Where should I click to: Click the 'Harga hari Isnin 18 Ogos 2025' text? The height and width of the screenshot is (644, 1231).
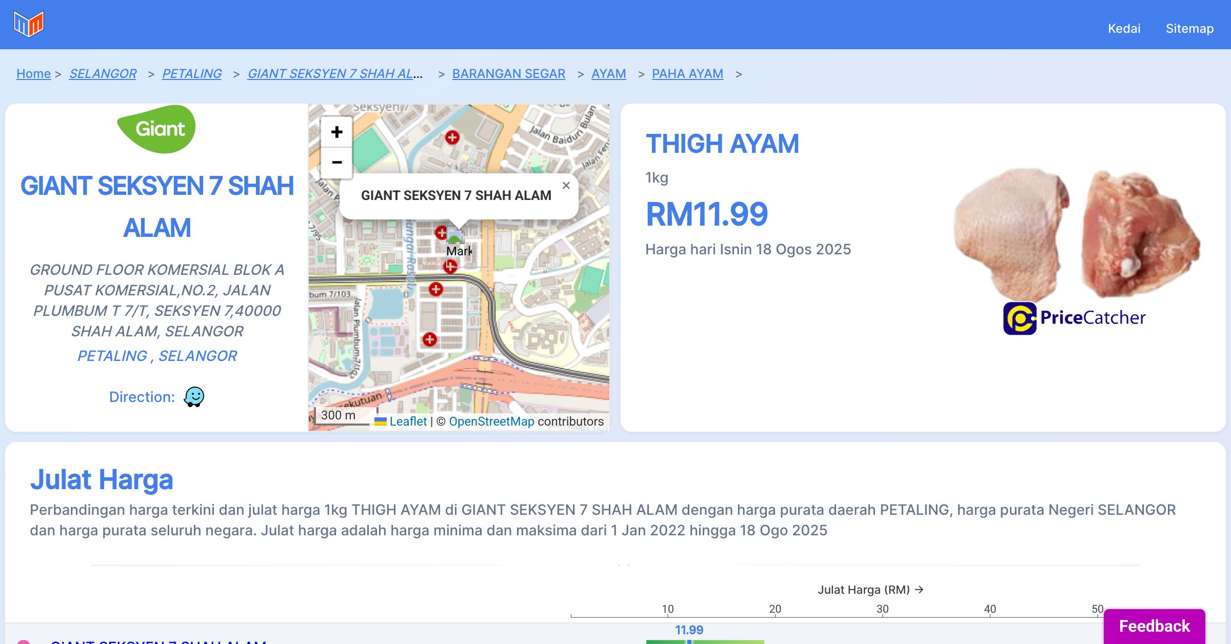pyautogui.click(x=748, y=249)
